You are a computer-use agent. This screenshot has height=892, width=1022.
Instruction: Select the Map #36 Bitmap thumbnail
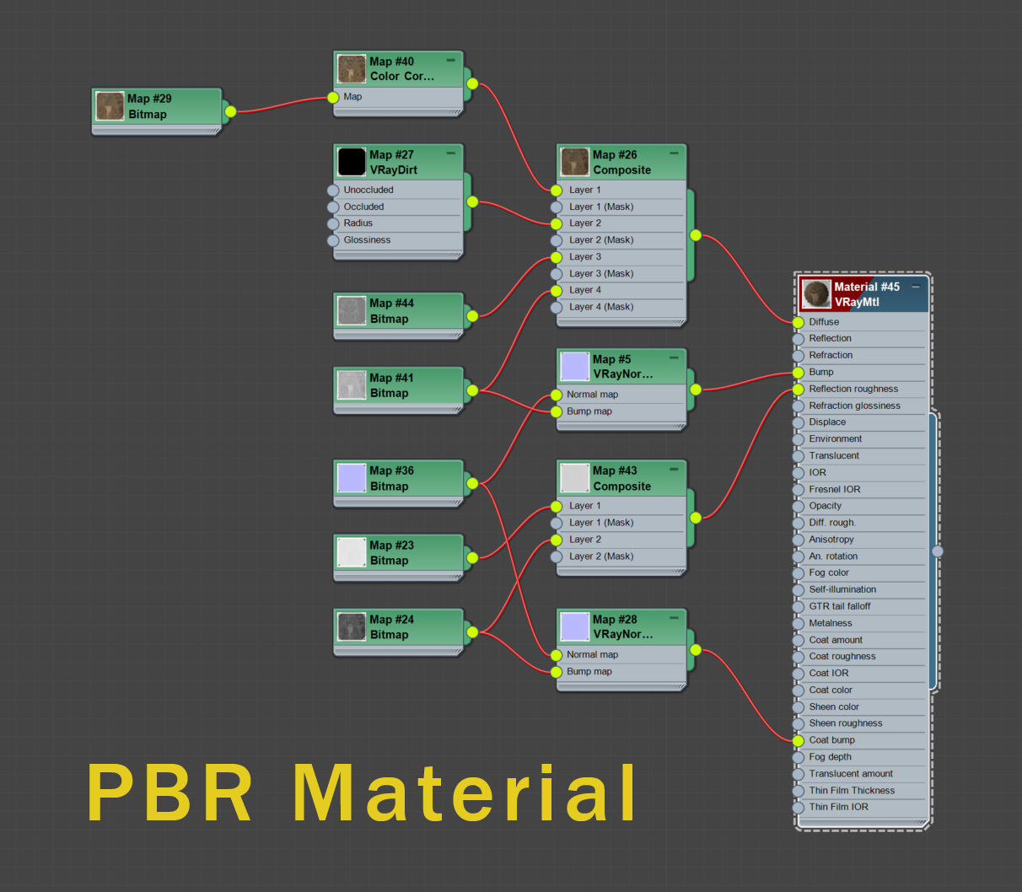coord(352,478)
